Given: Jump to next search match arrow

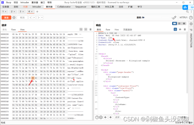Looking at the screenshot, I should point(110,117).
